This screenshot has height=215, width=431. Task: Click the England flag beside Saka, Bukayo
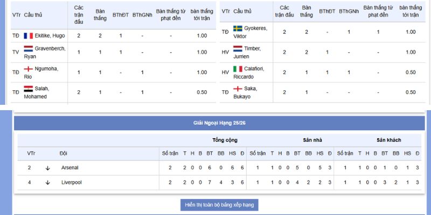click(x=238, y=89)
